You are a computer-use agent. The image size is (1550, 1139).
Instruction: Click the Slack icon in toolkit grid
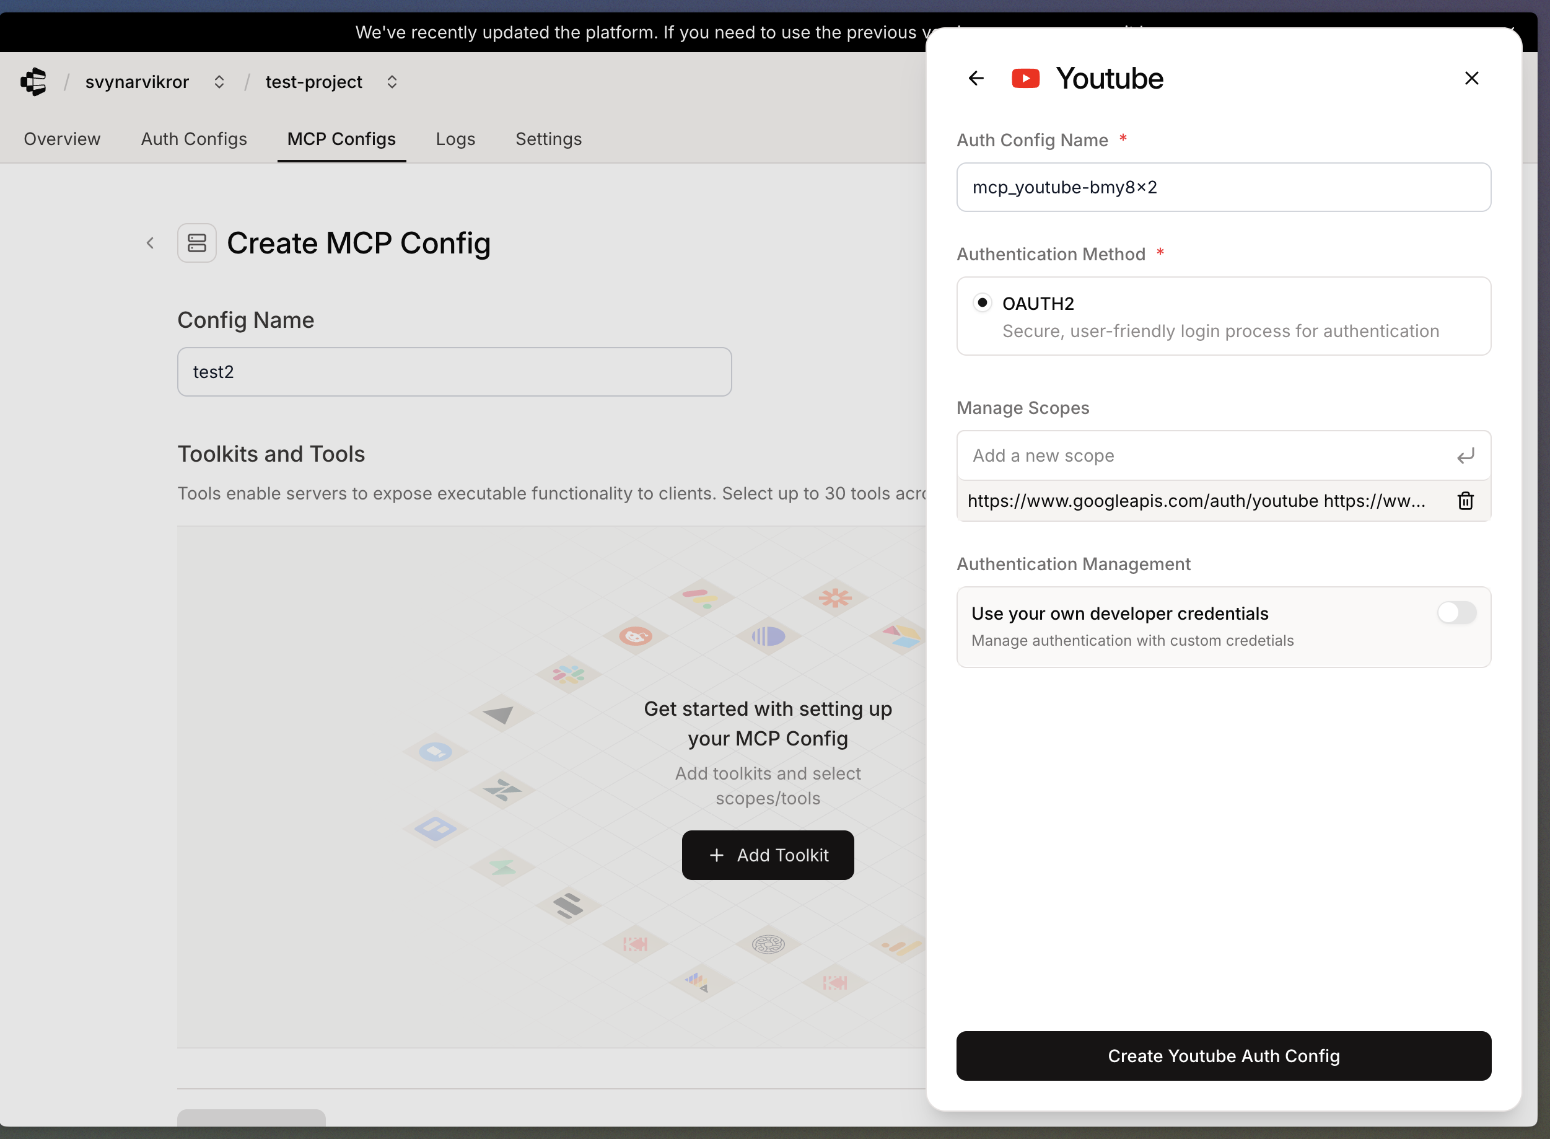pyautogui.click(x=569, y=674)
